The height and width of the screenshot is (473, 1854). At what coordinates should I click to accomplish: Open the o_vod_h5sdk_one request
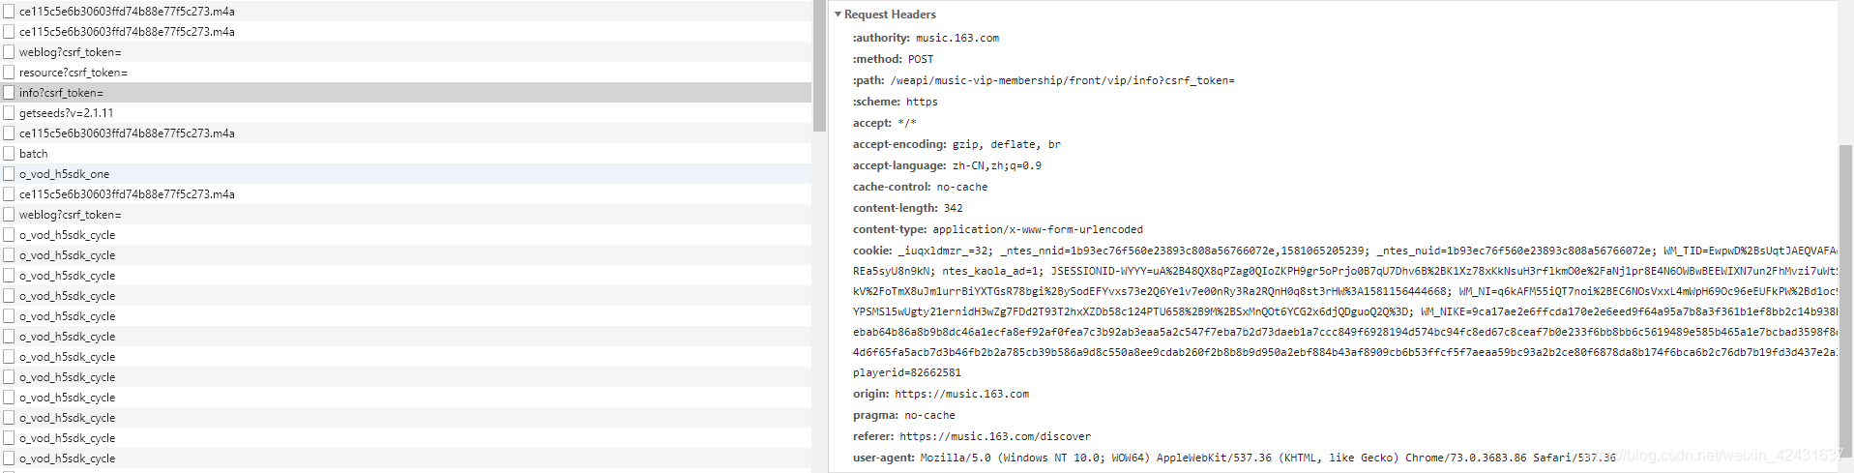405,174
